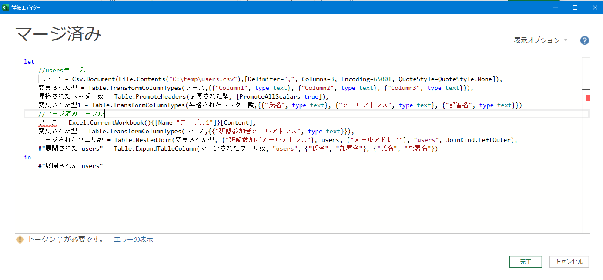Click the マージ済み query title
The width and height of the screenshot is (603, 280).
tap(58, 34)
